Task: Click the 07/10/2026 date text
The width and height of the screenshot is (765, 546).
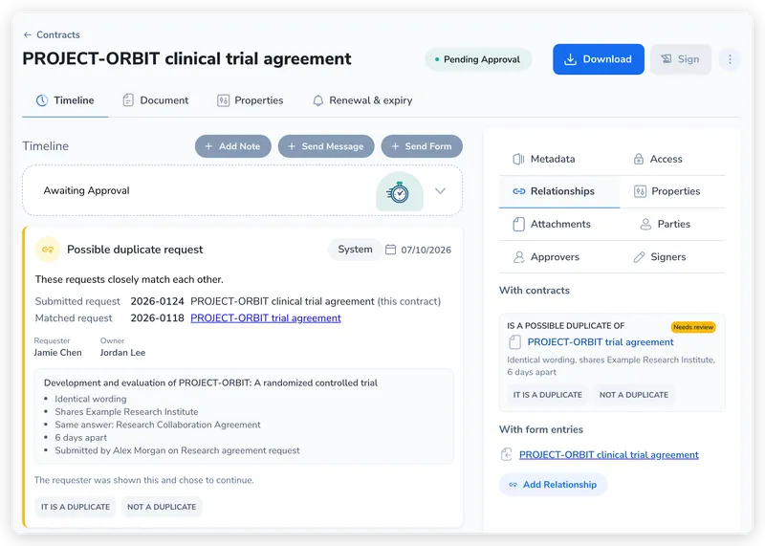Action: coord(426,250)
